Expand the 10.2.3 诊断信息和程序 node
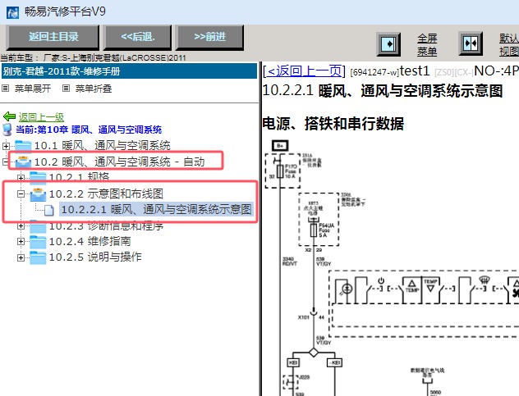 (21, 225)
